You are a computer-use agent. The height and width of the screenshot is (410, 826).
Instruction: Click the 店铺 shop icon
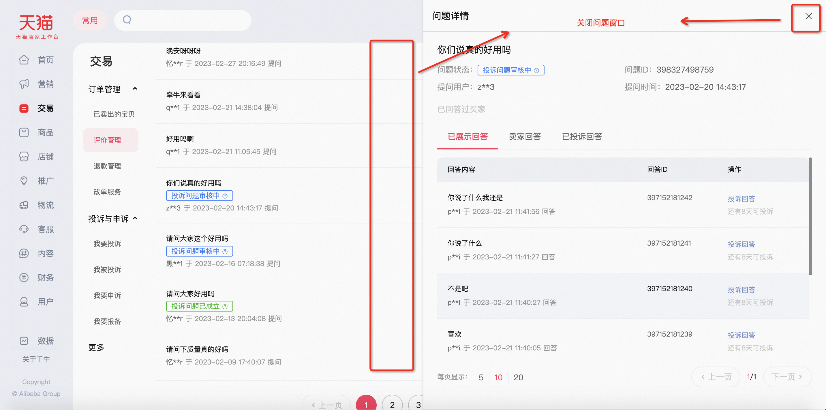click(x=24, y=157)
